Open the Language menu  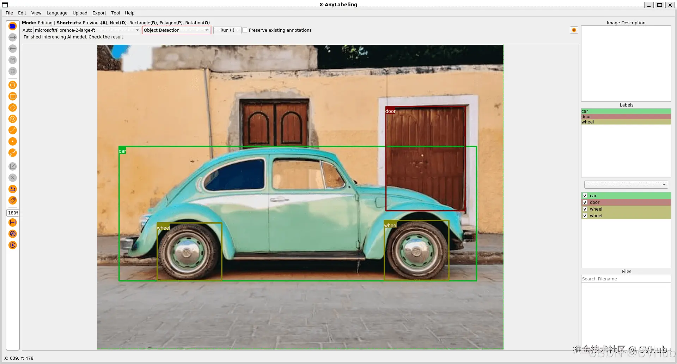pyautogui.click(x=57, y=13)
